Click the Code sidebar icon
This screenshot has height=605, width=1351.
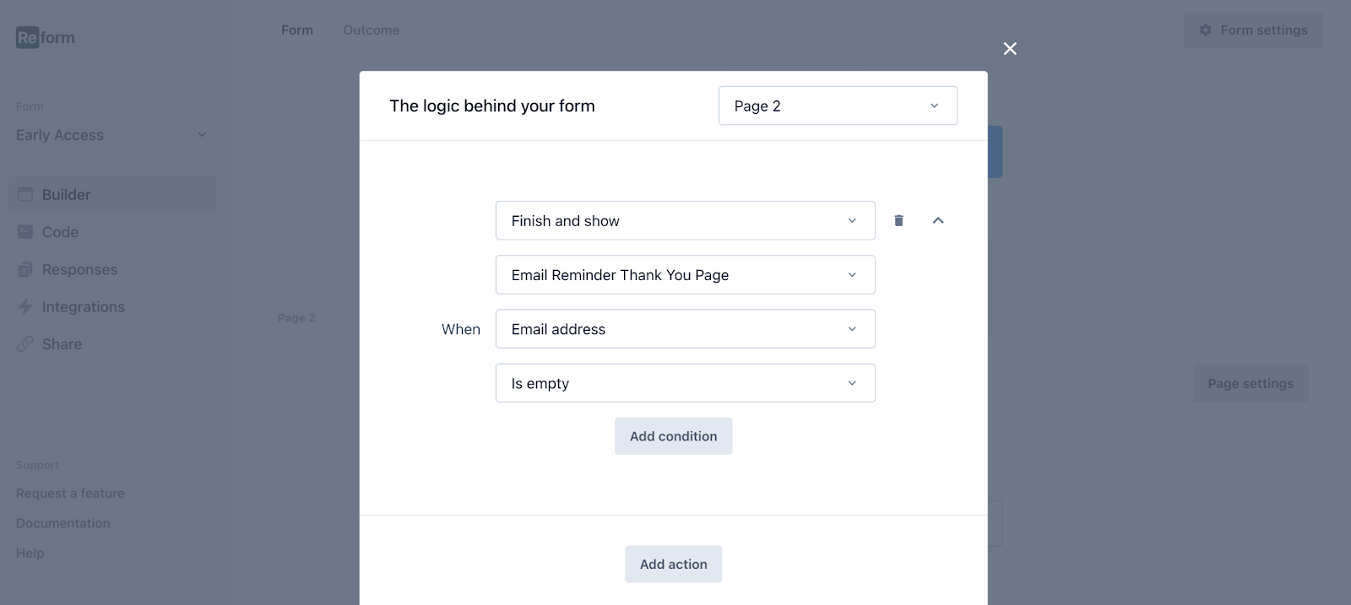point(25,232)
